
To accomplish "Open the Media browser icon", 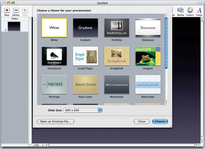I will click(x=180, y=10).
